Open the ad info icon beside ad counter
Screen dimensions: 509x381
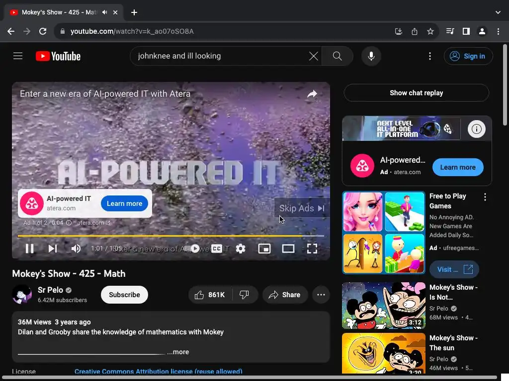coord(69,223)
